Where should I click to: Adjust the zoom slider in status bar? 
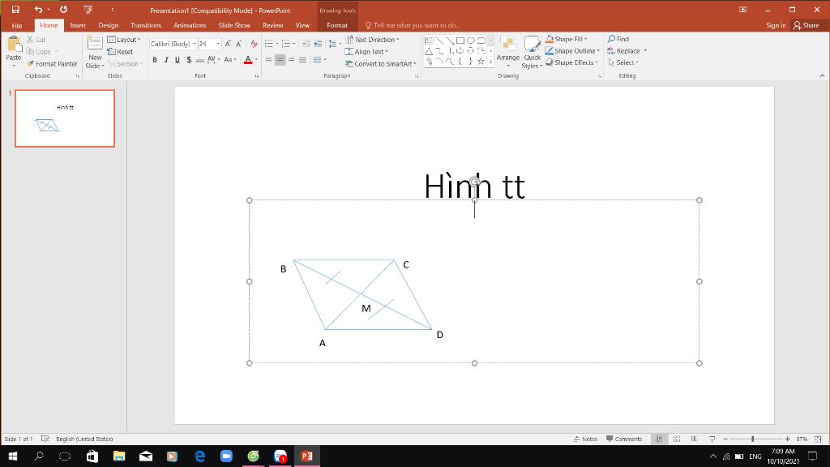tap(752, 439)
